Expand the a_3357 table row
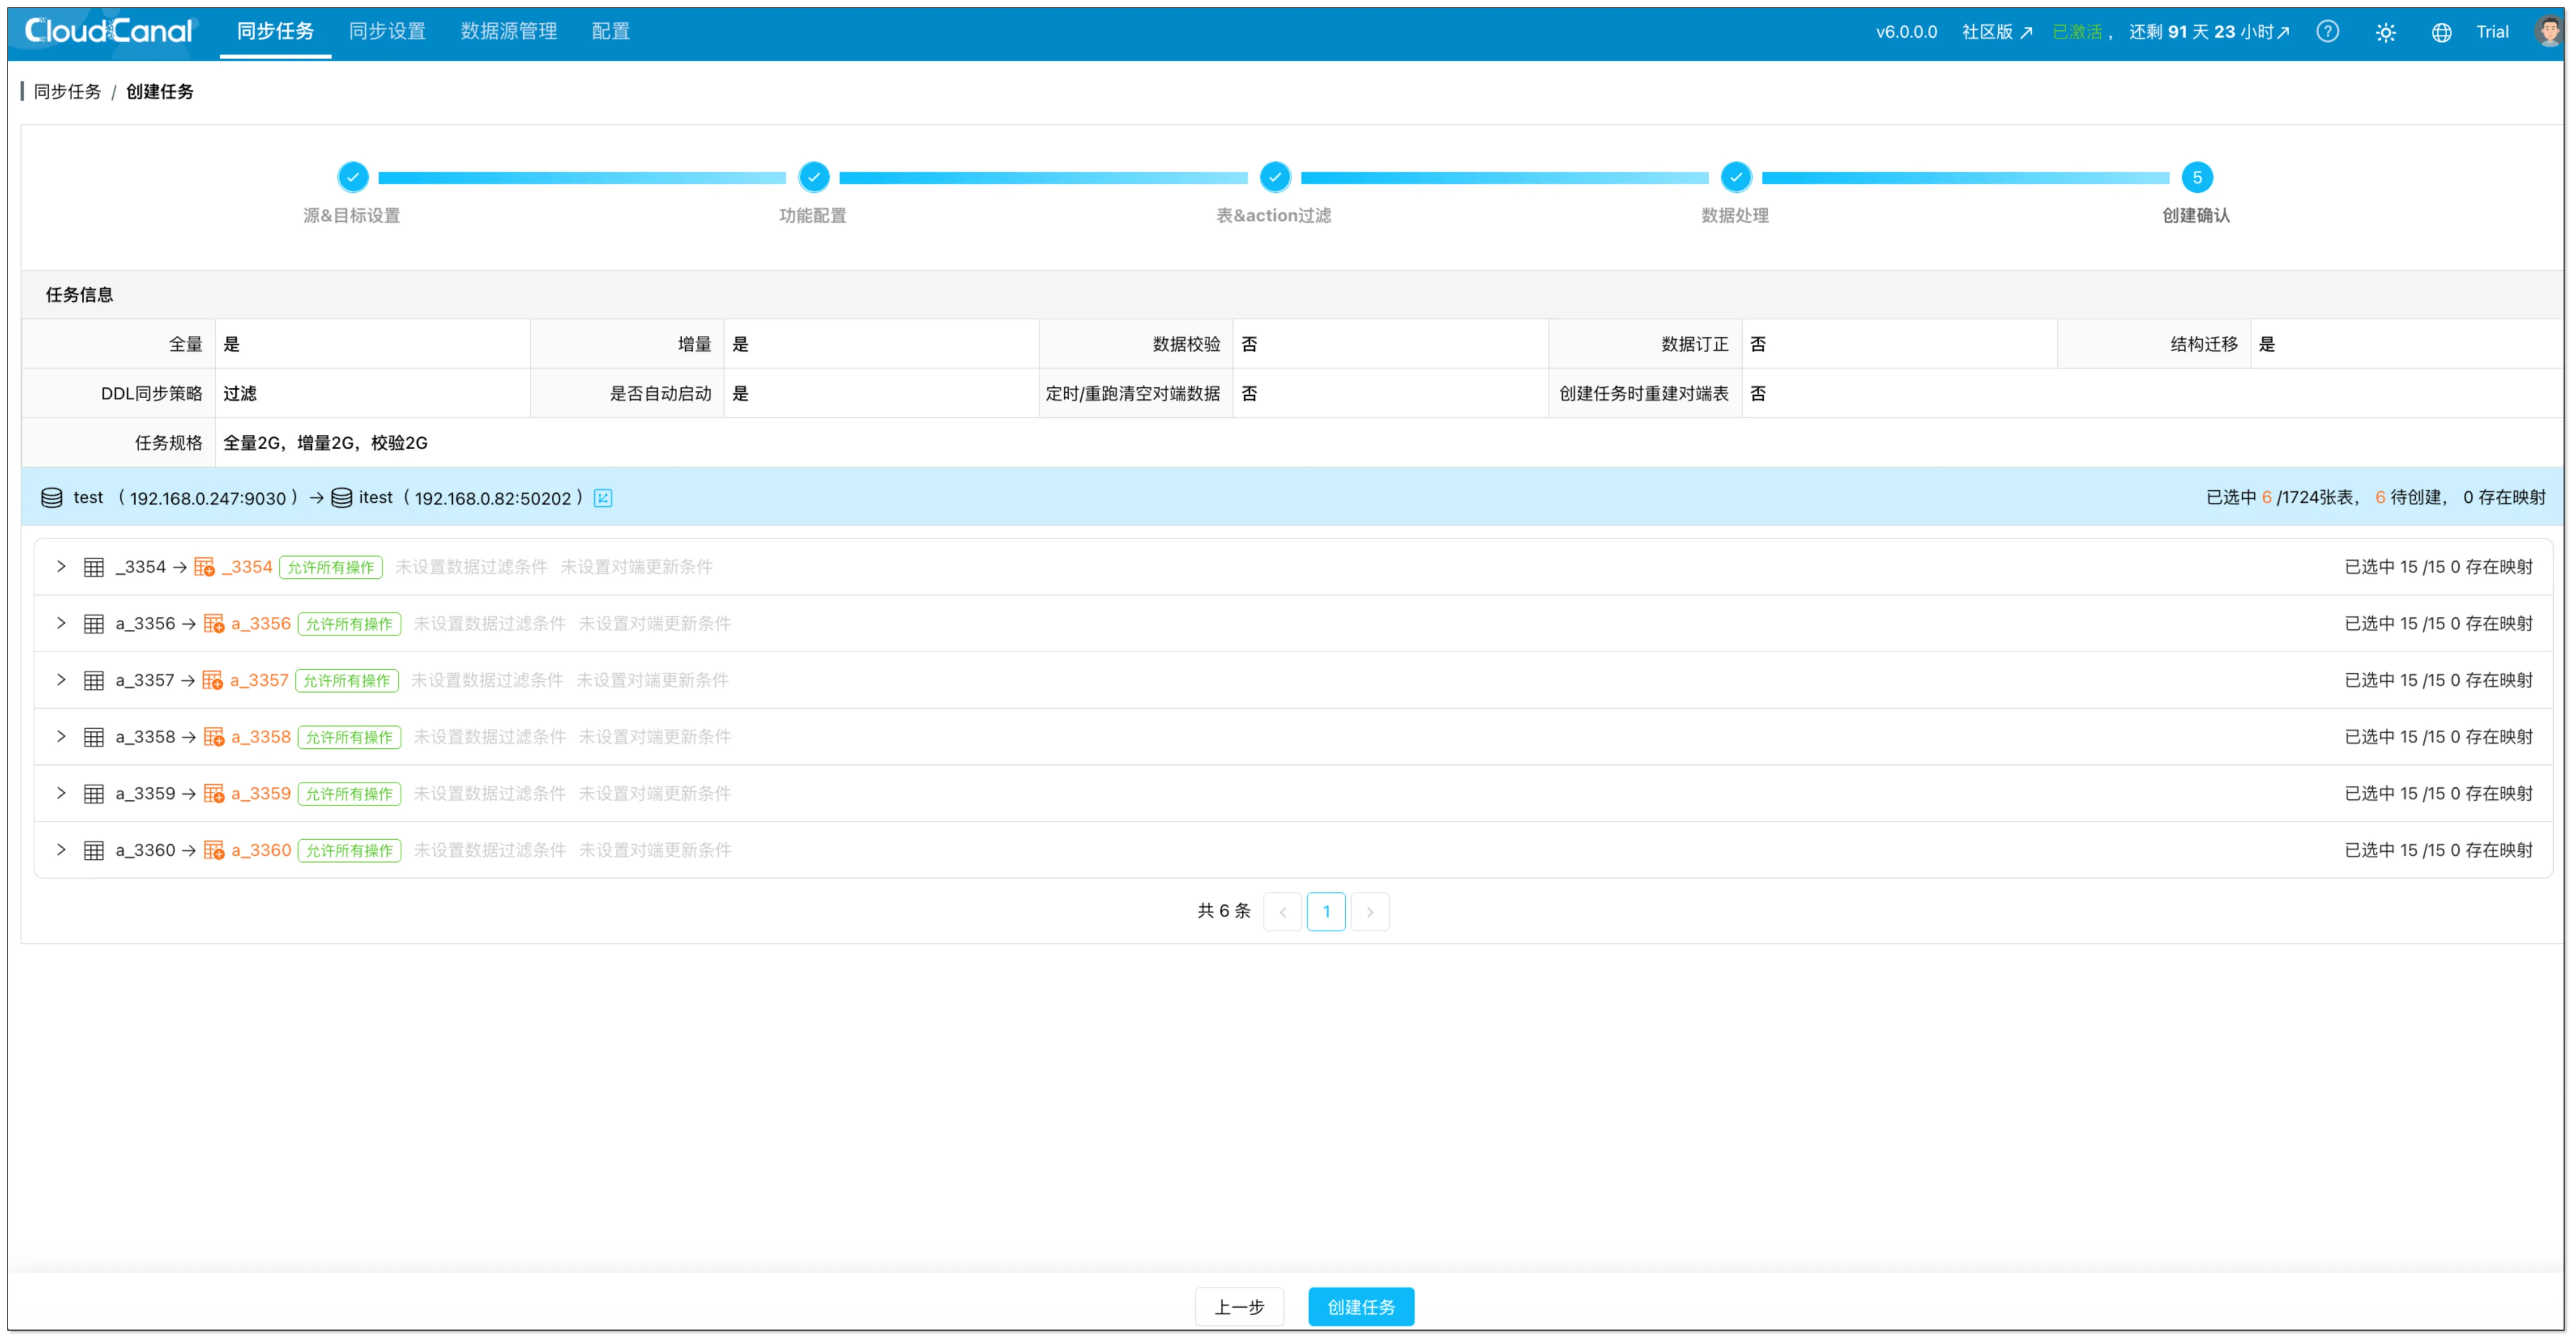The height and width of the screenshot is (1342, 2576). (61, 680)
